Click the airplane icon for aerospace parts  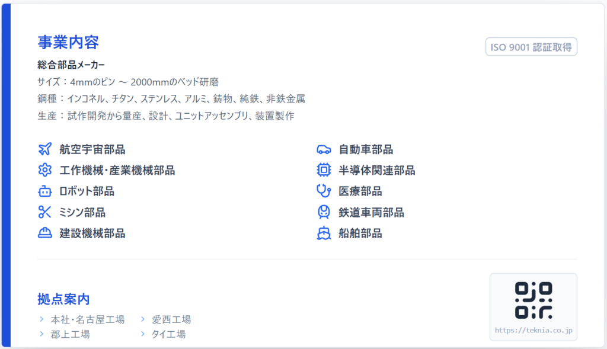click(44, 149)
